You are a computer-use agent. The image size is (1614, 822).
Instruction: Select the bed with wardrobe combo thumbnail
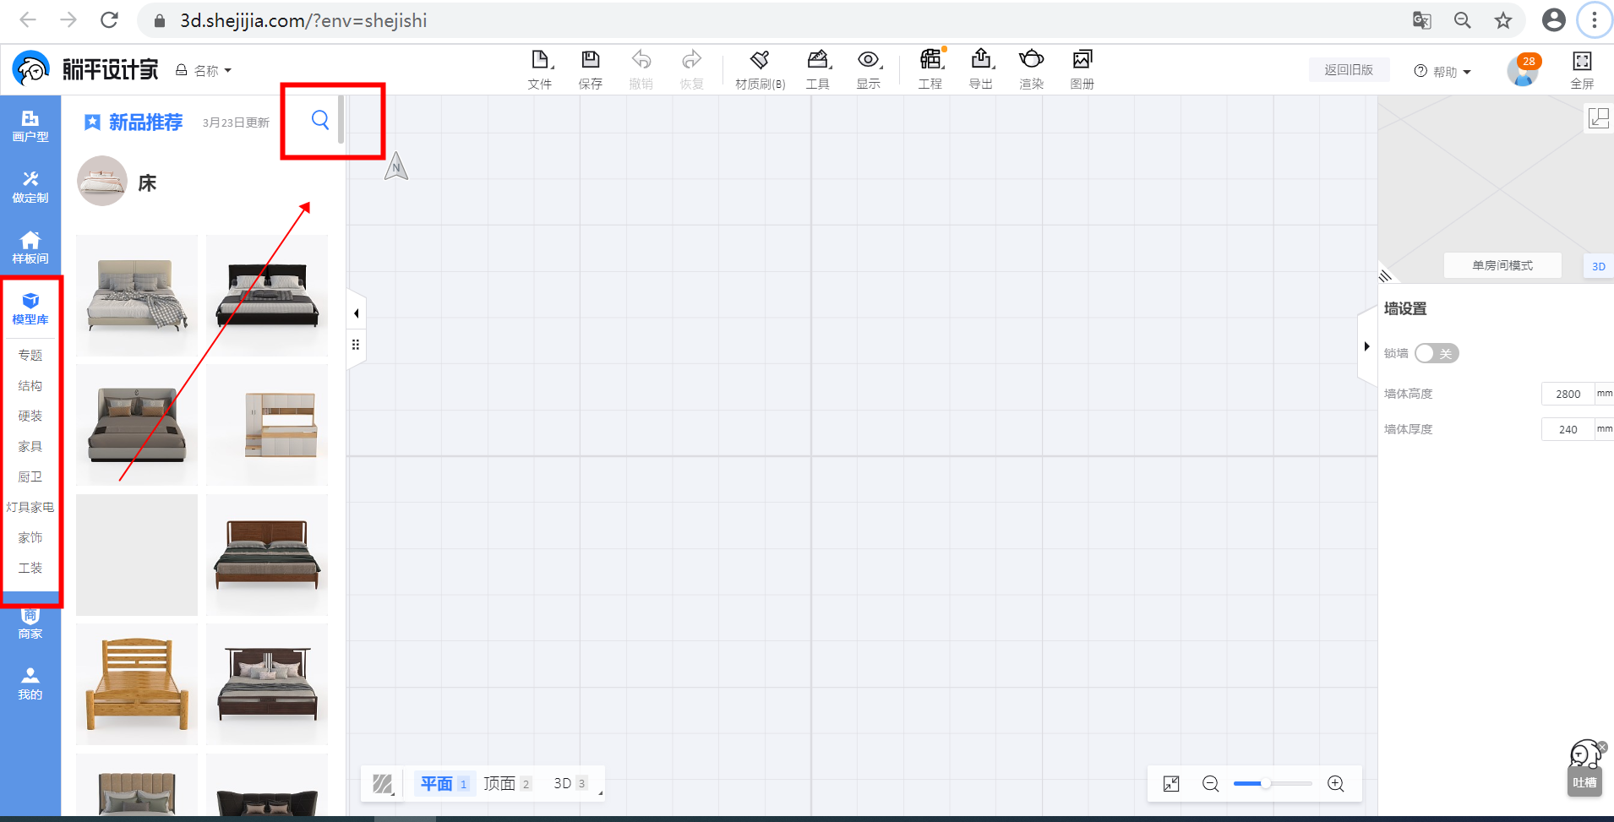(x=267, y=425)
